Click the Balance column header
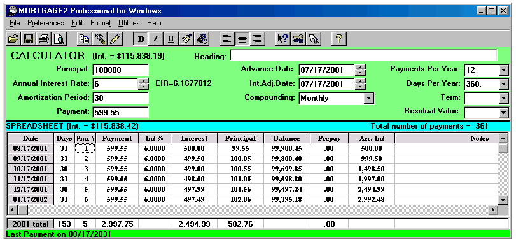Screen dimensions: 516x242 (286, 138)
